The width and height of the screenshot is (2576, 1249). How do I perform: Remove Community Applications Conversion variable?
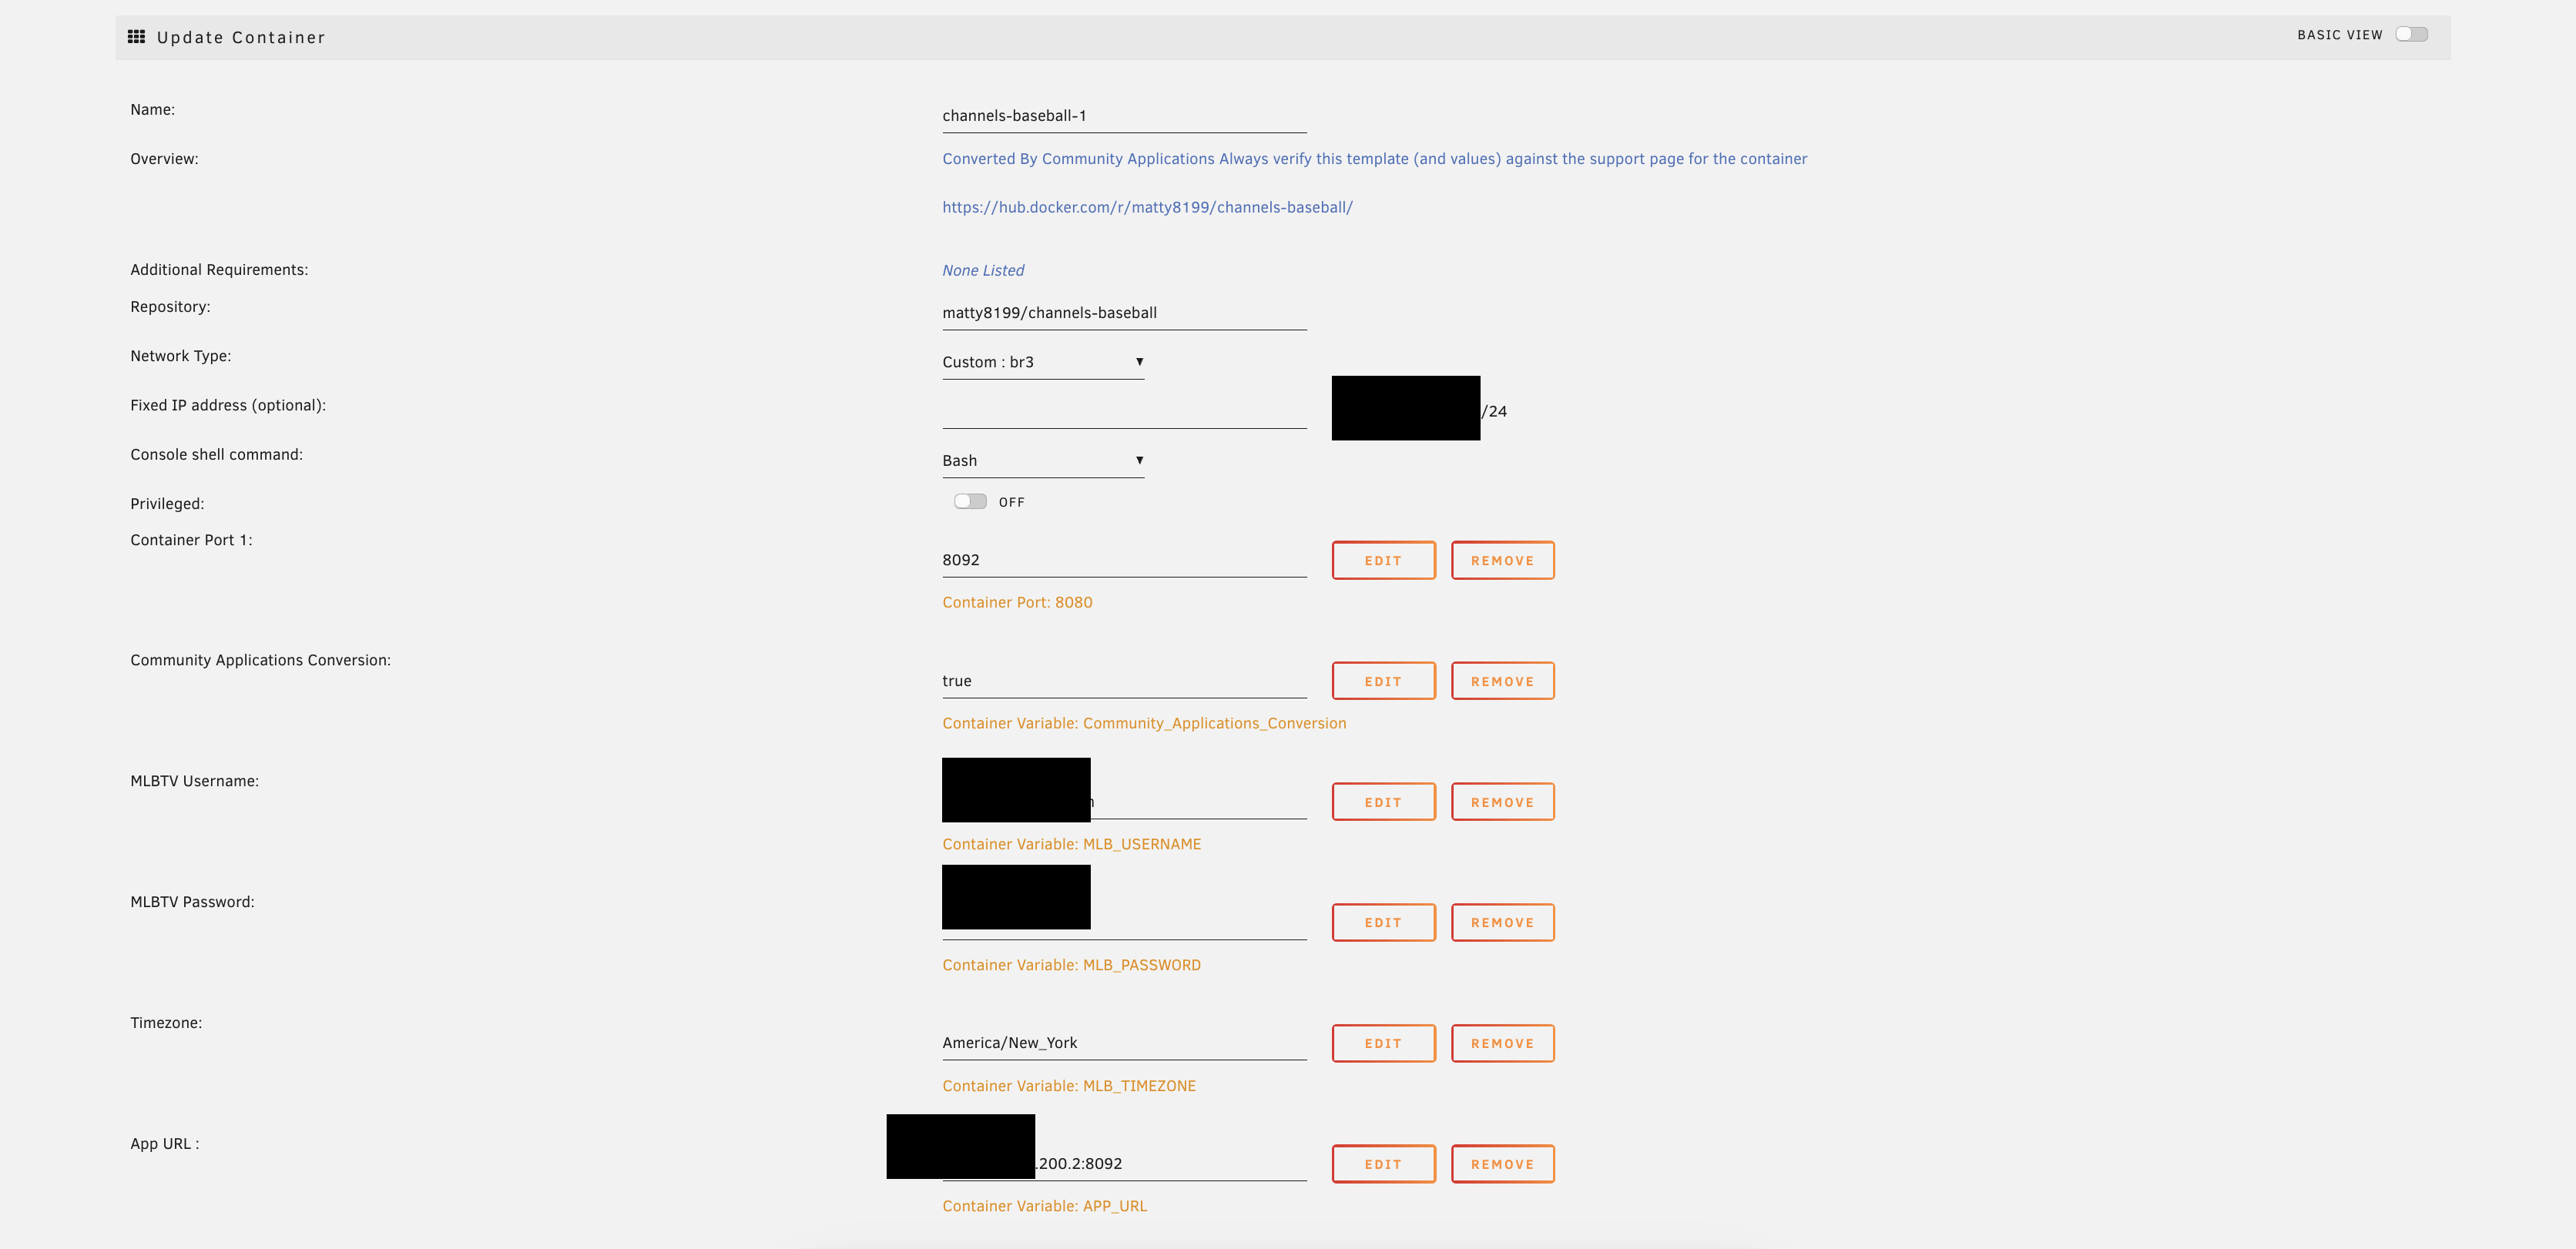[x=1502, y=682]
